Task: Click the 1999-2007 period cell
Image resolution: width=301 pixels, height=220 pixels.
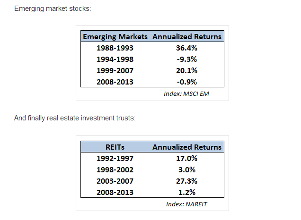Action: (115, 70)
